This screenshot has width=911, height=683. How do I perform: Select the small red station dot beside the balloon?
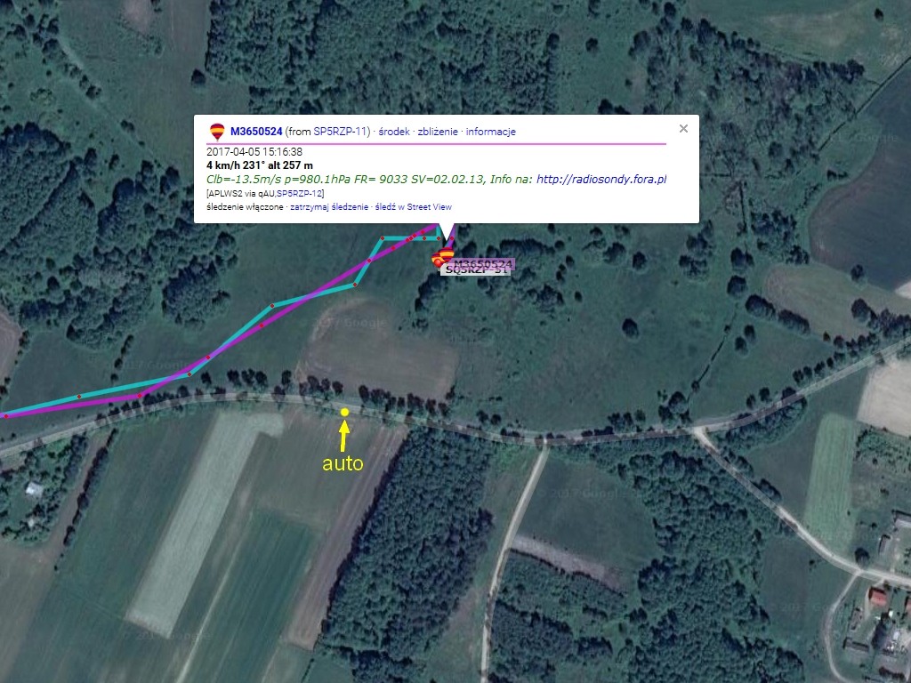[x=436, y=261]
